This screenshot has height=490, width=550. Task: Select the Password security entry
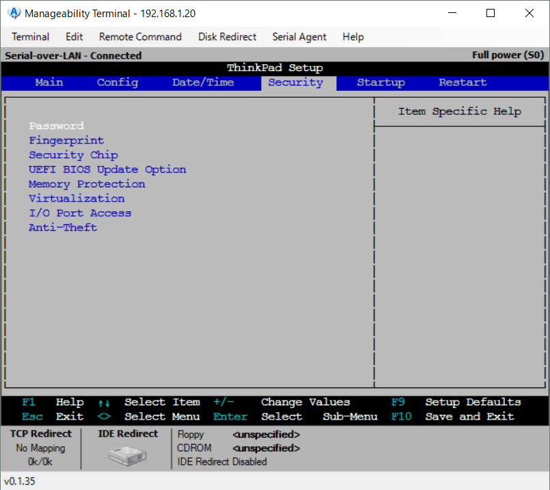tap(56, 126)
